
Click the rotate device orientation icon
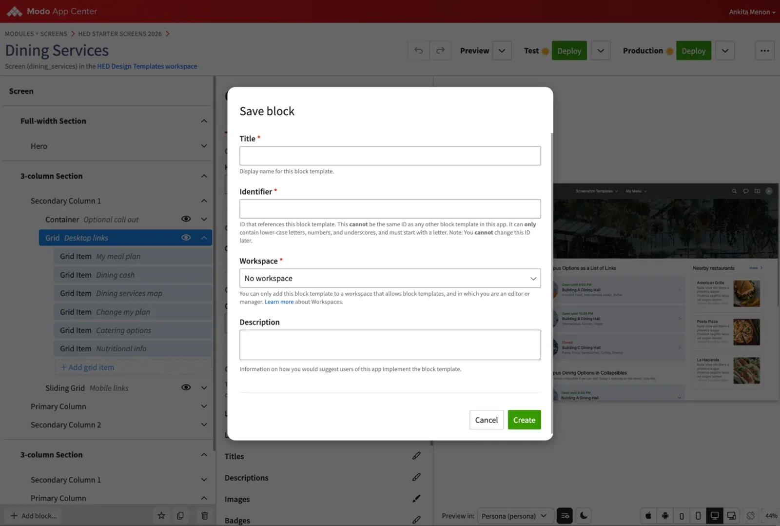click(751, 516)
